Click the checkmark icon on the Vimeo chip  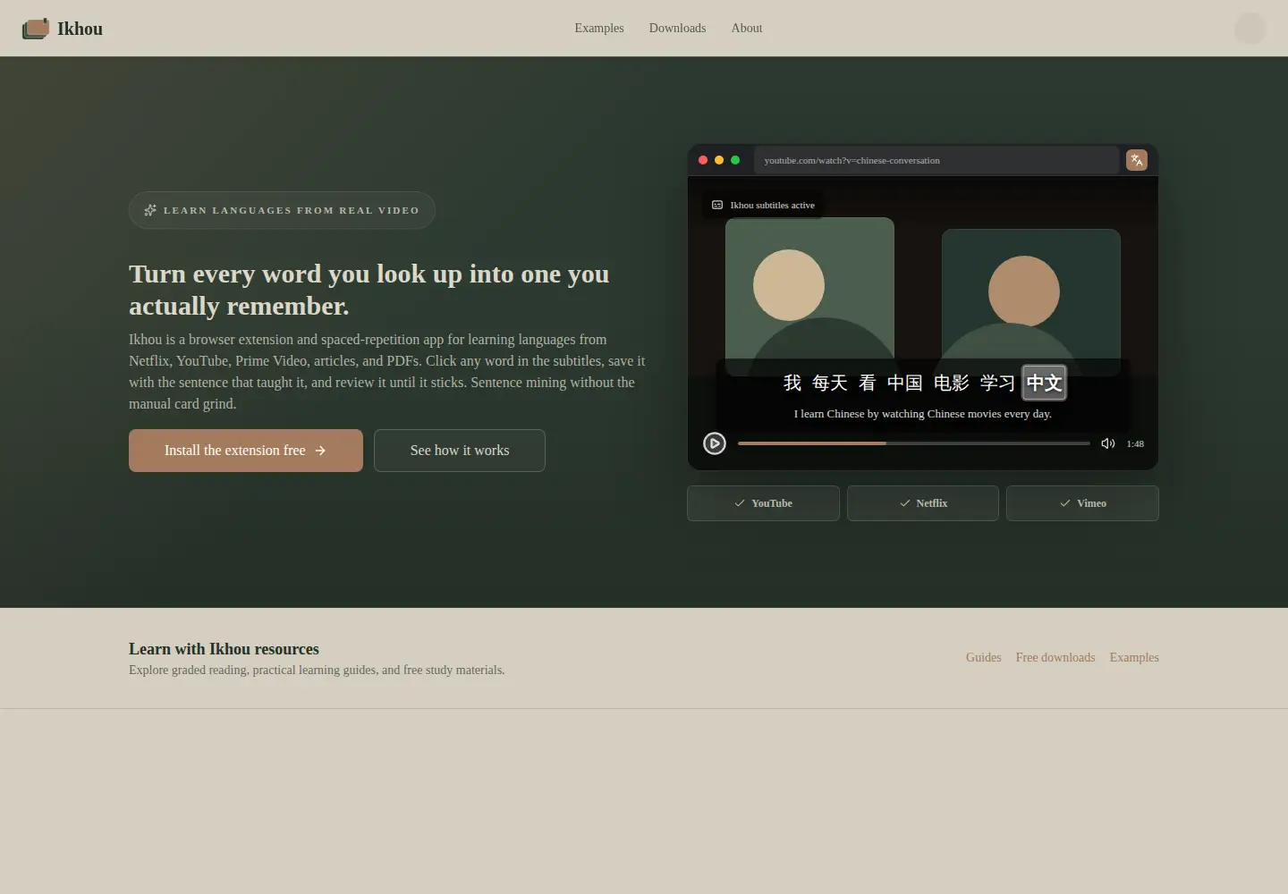[1065, 503]
